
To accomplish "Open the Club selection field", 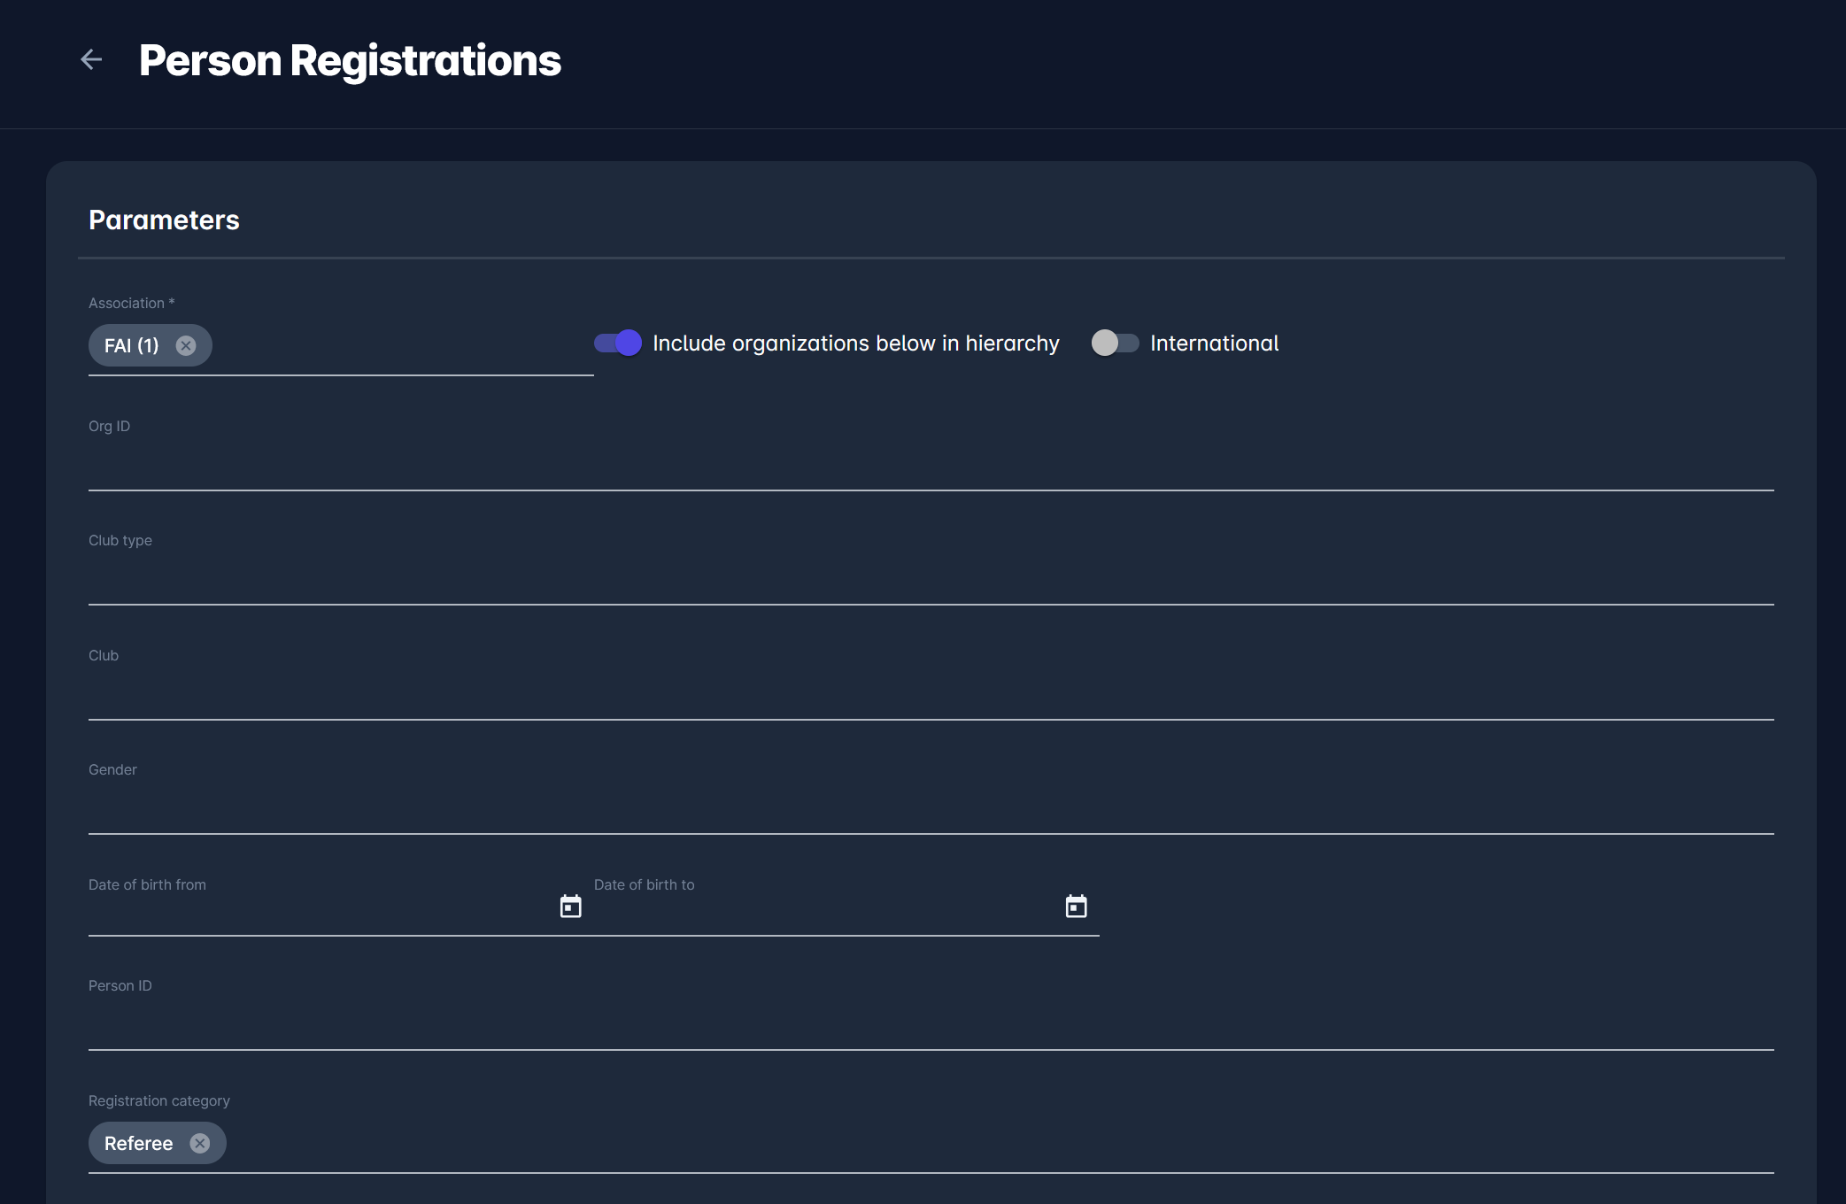I will point(930,695).
